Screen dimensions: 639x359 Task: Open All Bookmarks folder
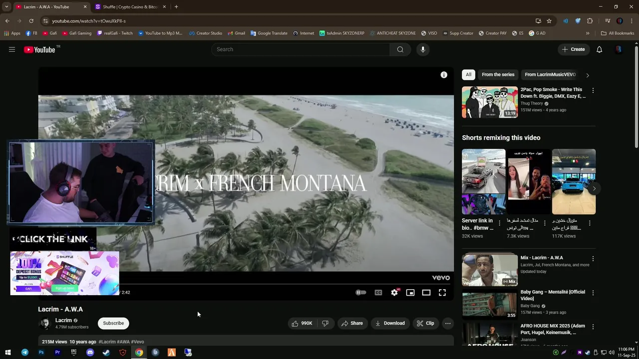(618, 33)
